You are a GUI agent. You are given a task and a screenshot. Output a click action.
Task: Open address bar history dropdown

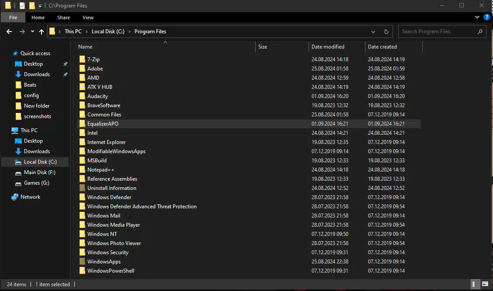(x=373, y=32)
